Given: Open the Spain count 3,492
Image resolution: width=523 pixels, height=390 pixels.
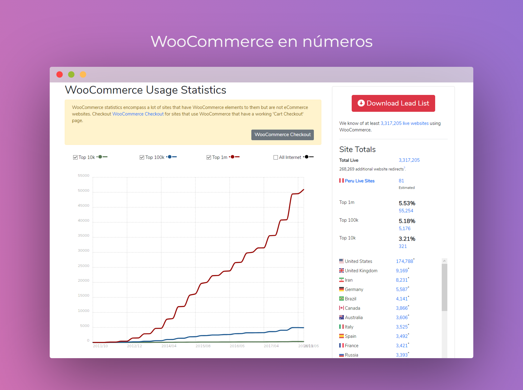Looking at the screenshot, I should click(x=402, y=336).
